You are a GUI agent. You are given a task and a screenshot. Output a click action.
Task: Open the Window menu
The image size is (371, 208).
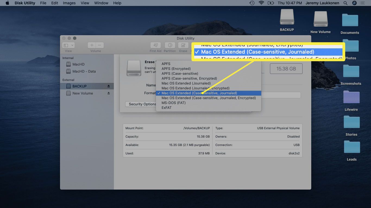101,3
